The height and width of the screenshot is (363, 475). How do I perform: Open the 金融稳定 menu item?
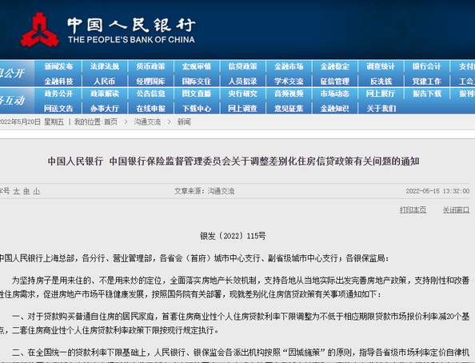pyautogui.click(x=335, y=66)
